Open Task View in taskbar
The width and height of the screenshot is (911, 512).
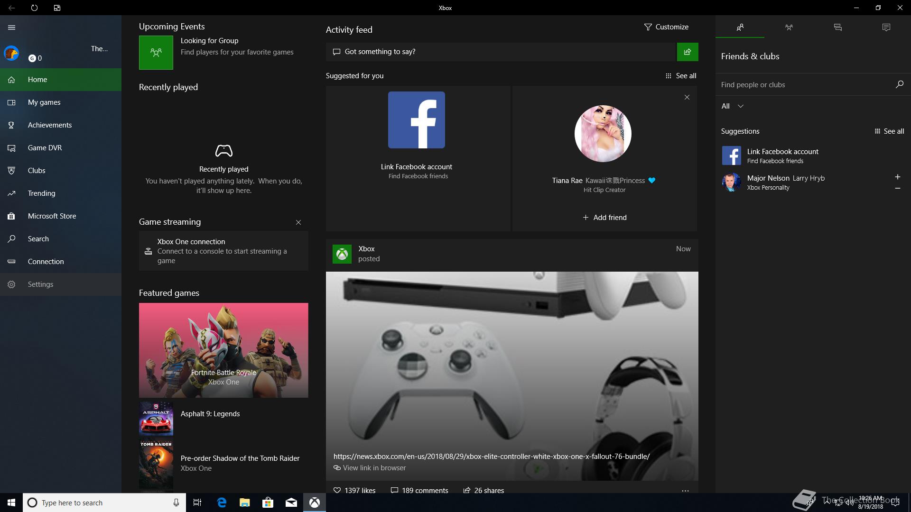(197, 503)
